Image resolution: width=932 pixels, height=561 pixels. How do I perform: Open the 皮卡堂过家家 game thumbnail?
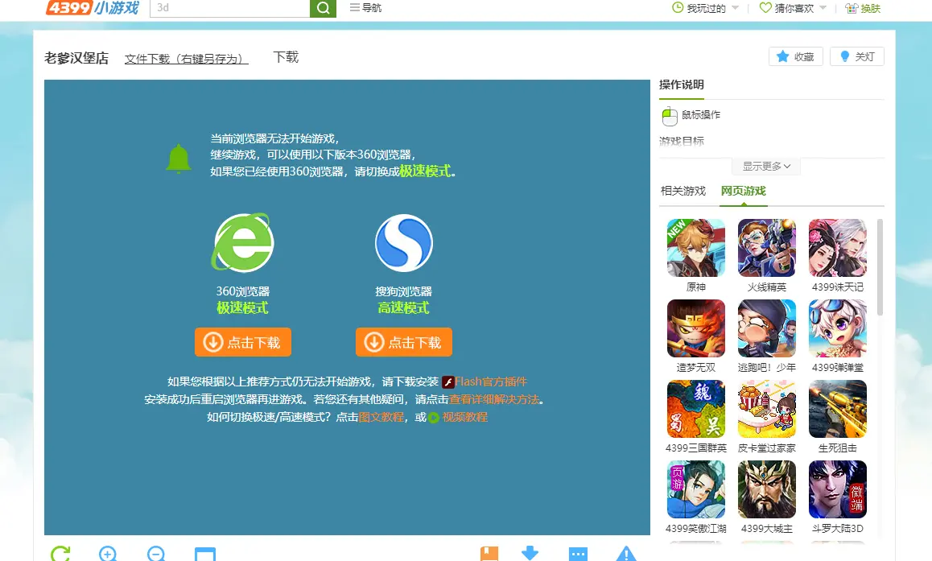pyautogui.click(x=767, y=409)
